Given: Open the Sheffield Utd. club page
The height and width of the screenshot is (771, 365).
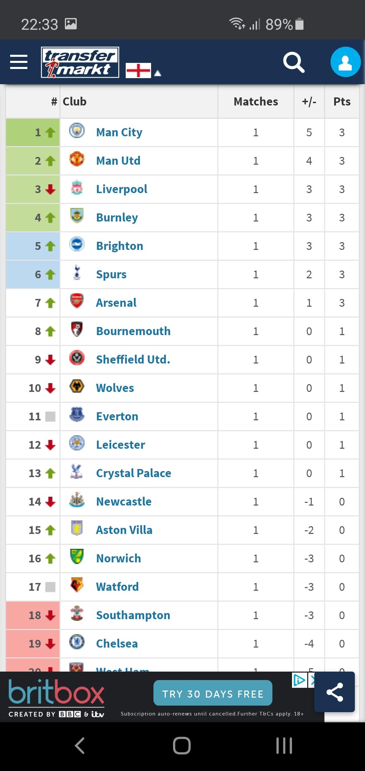Looking at the screenshot, I should (133, 359).
